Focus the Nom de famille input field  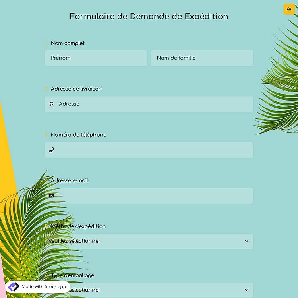click(x=202, y=58)
